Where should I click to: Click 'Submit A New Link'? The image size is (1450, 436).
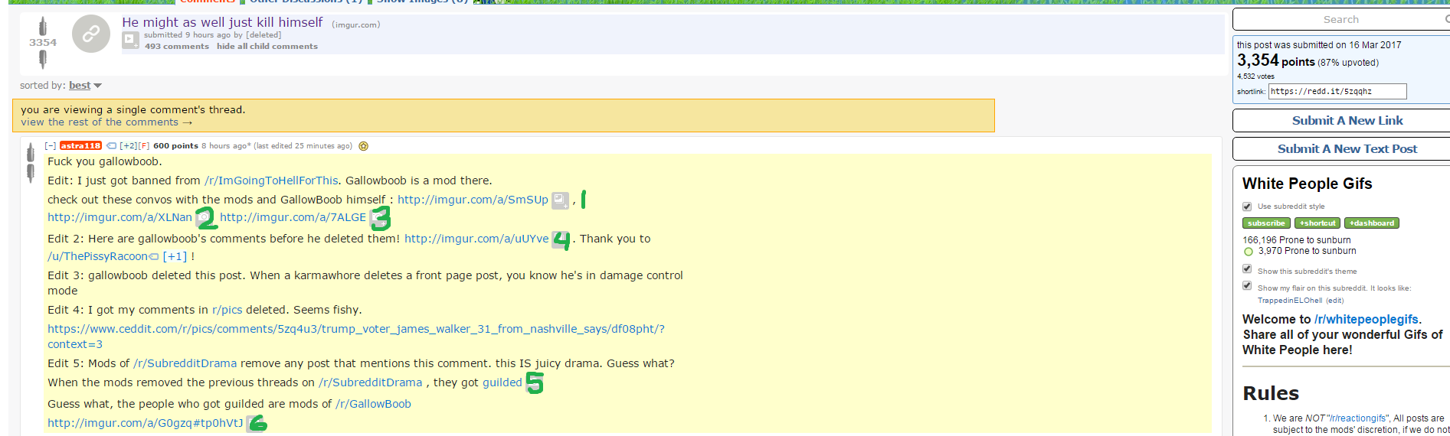pos(1347,121)
